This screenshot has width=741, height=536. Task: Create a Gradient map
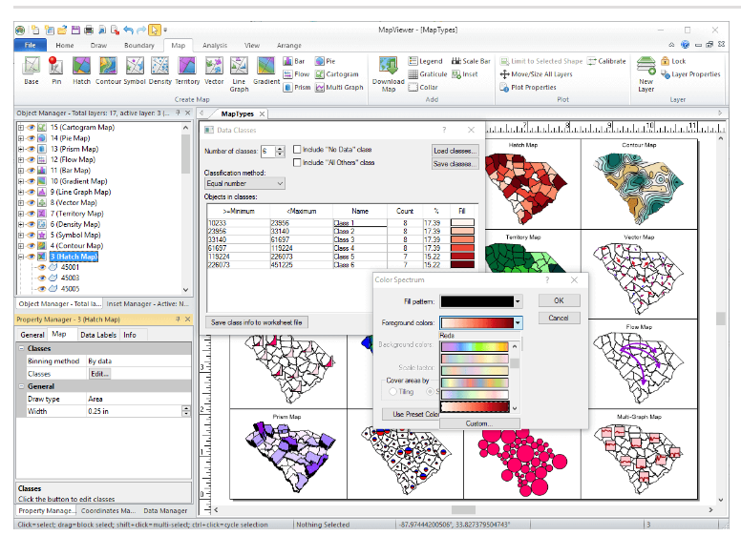click(x=266, y=71)
